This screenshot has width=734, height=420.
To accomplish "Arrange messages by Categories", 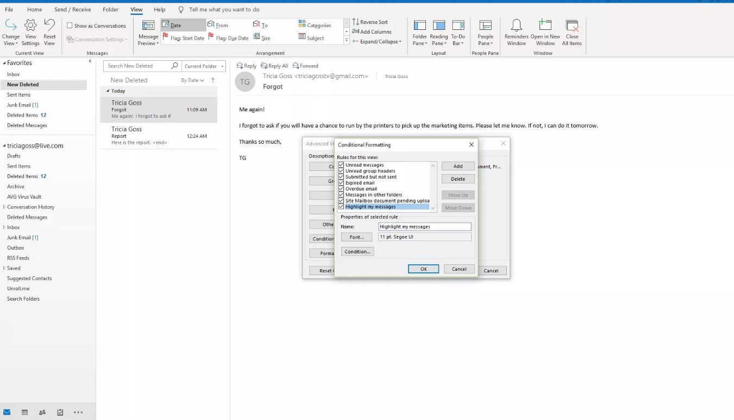I will 315,25.
